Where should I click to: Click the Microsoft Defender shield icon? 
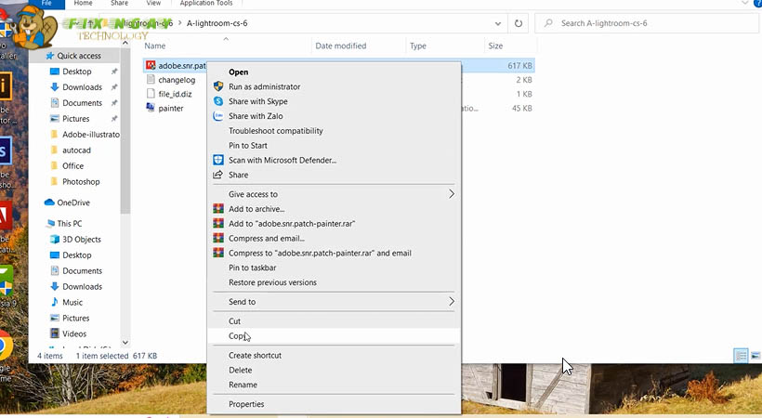[x=218, y=160]
